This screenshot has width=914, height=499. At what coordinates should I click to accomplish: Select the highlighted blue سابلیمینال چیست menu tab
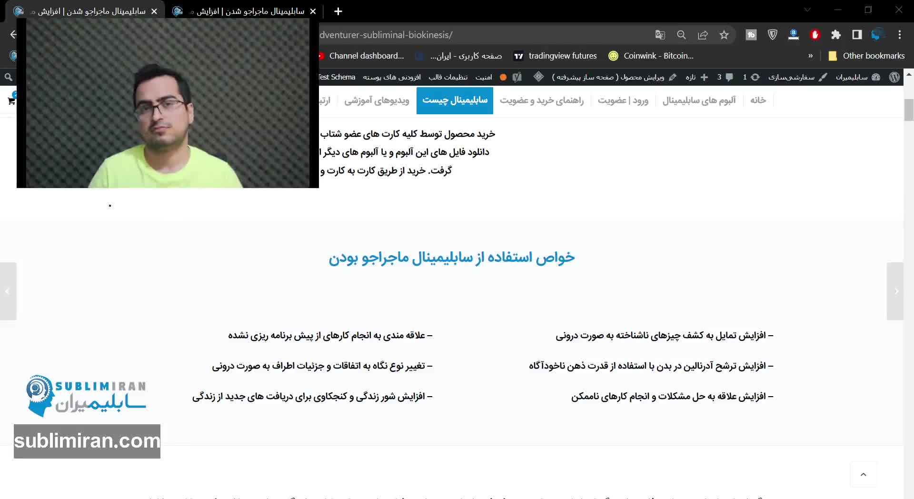(x=455, y=100)
